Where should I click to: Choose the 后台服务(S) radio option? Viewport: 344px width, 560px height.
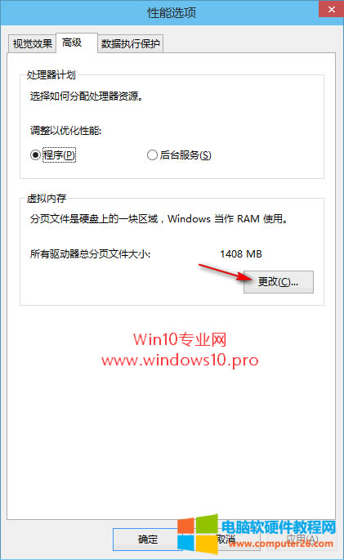[x=179, y=155]
